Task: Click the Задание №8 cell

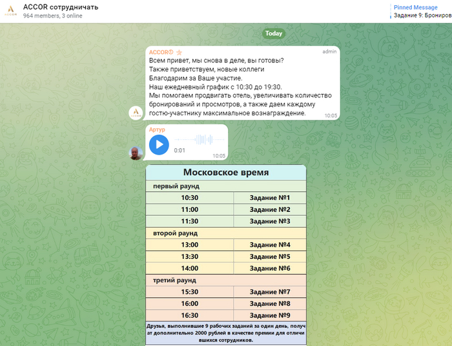Action: pyautogui.click(x=270, y=303)
